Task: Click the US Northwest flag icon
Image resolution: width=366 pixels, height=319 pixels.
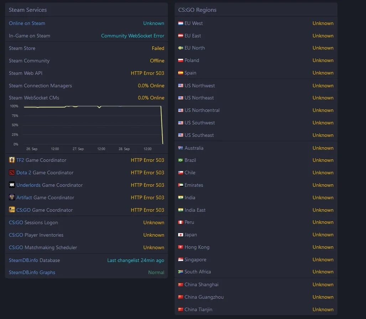Action: coord(180,86)
